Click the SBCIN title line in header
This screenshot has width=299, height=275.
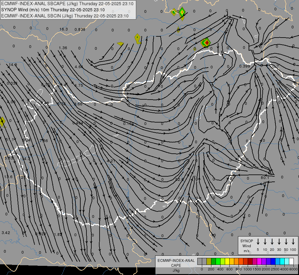[x=65, y=16]
